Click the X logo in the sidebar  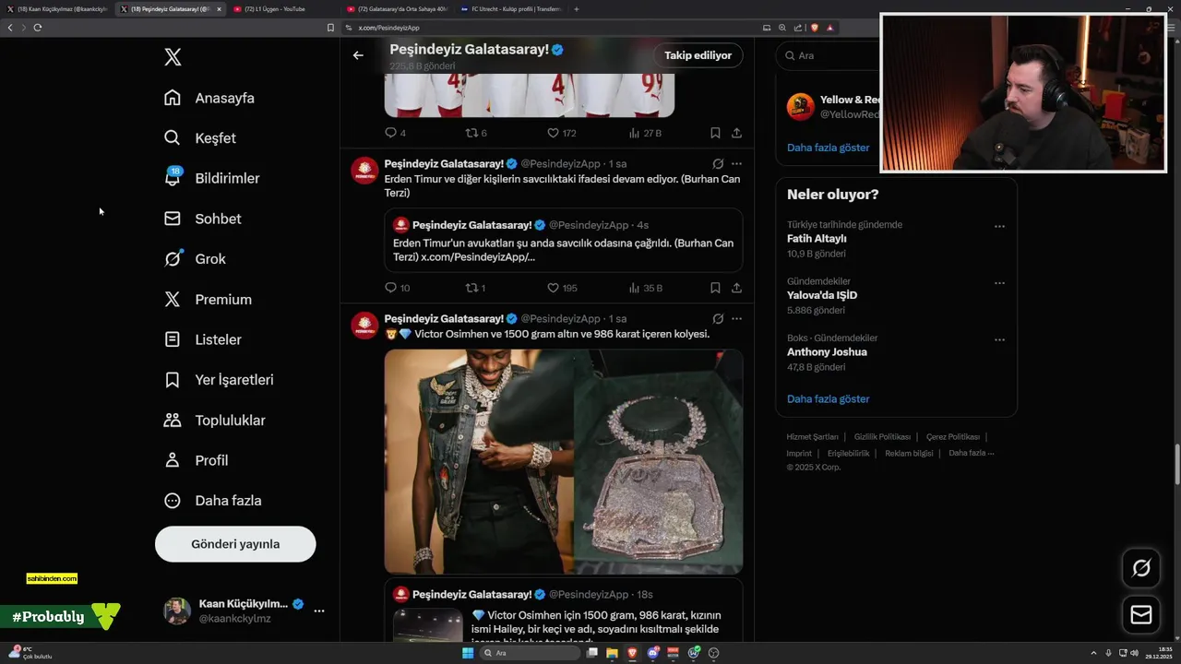[x=173, y=57]
